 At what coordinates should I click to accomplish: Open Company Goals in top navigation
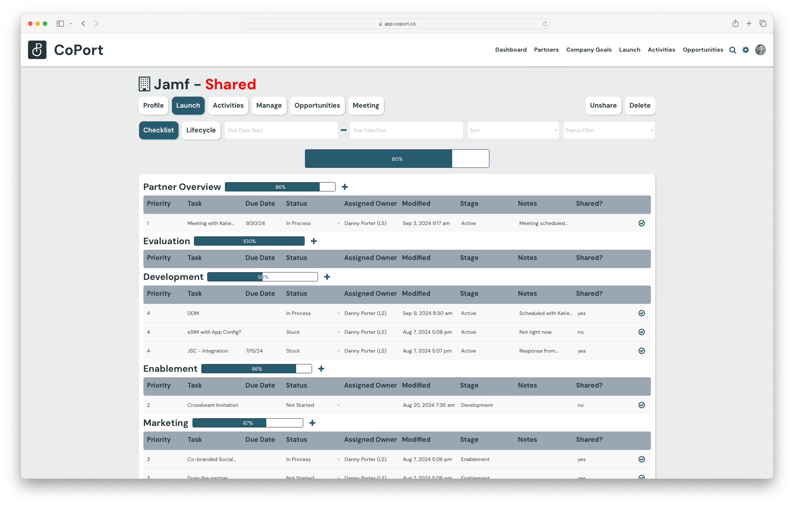pos(589,50)
